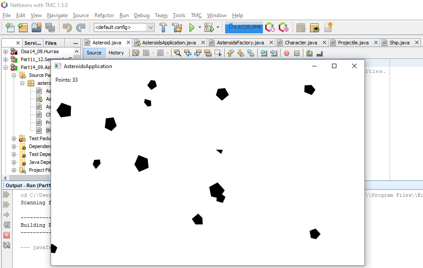The width and height of the screenshot is (423, 268).
Task: Close the Asteroid.java editor tab
Action: (128, 43)
